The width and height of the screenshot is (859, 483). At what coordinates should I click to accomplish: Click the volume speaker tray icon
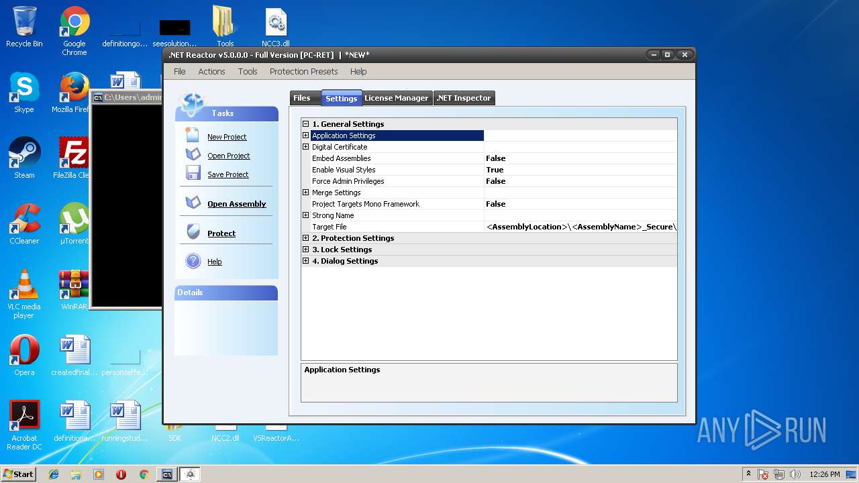pos(795,474)
